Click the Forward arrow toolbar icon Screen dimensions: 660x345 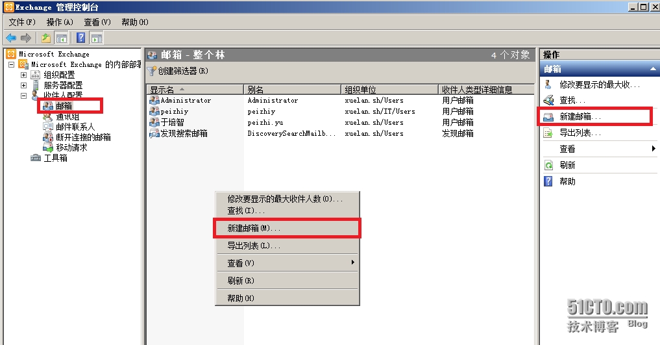(x=26, y=38)
